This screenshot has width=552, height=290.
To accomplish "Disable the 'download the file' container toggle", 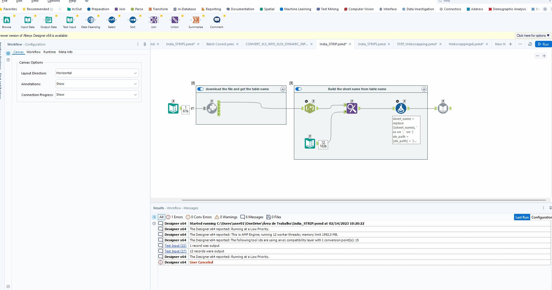I will 201,89.
